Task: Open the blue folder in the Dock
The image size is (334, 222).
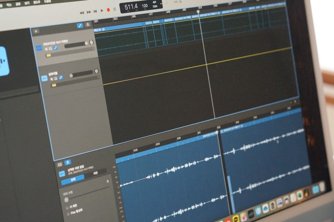Action: pyautogui.click(x=316, y=189)
